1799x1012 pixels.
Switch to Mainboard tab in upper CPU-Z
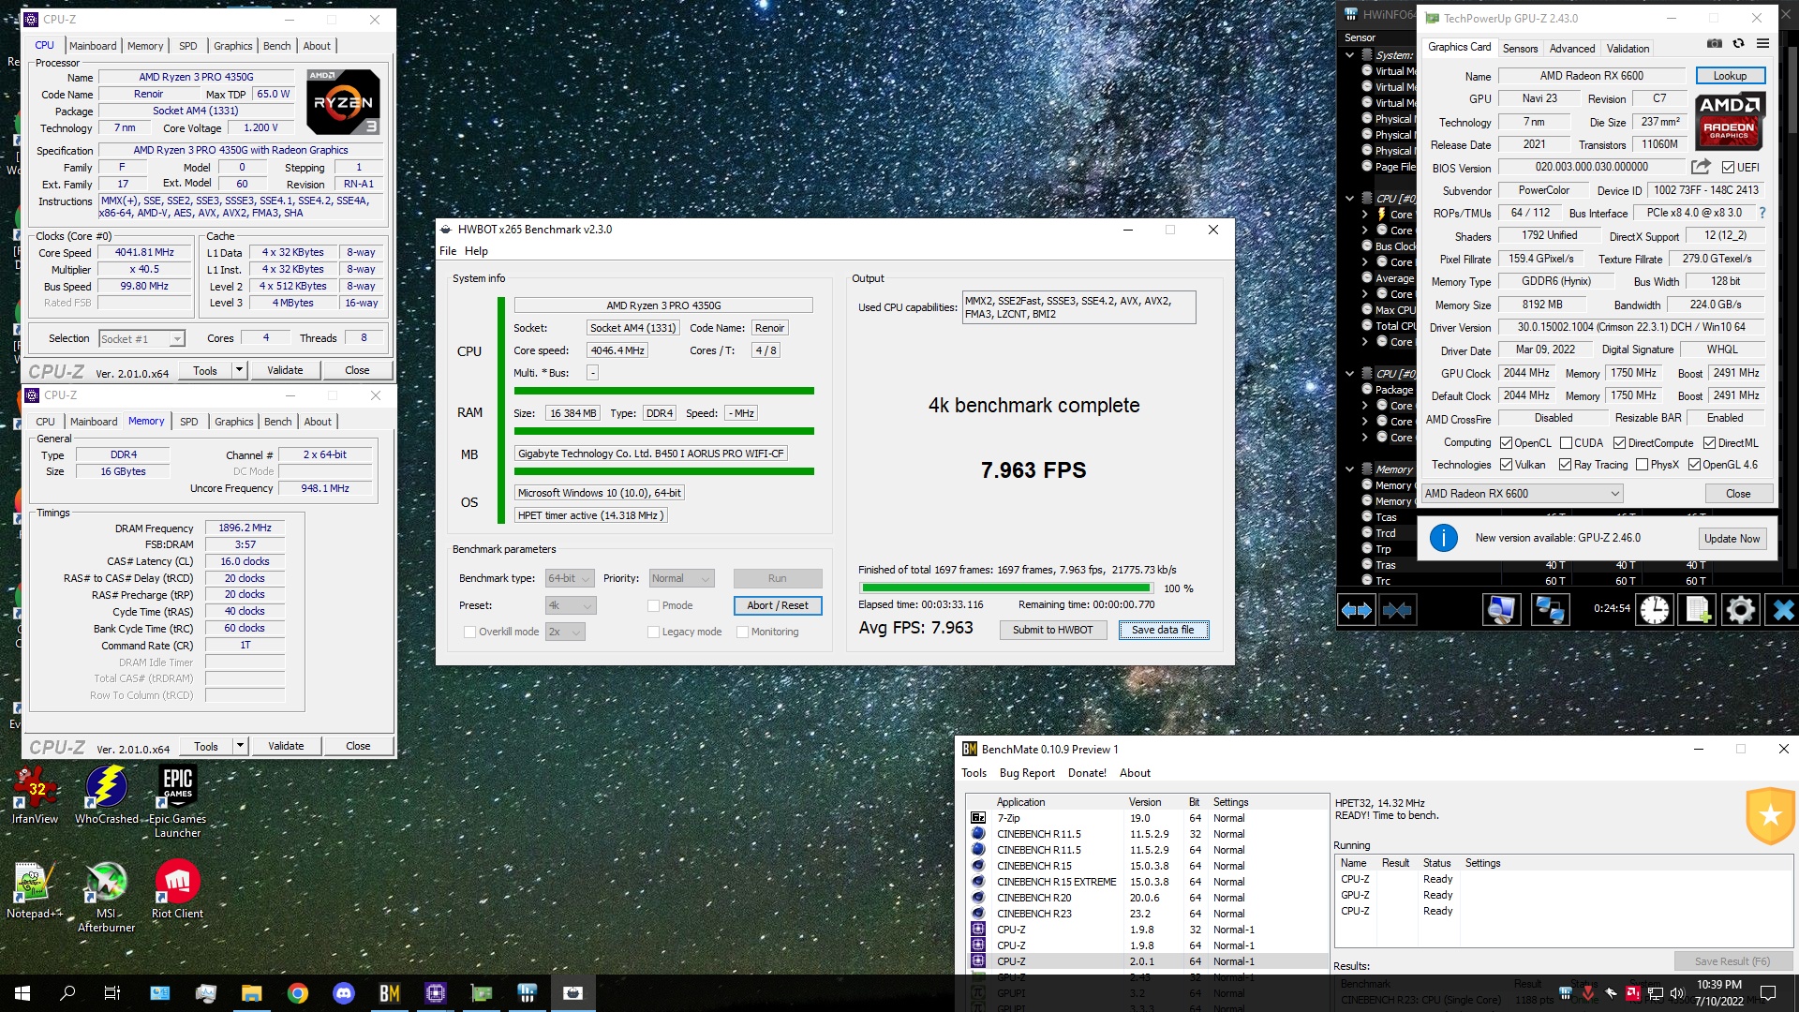tap(93, 46)
